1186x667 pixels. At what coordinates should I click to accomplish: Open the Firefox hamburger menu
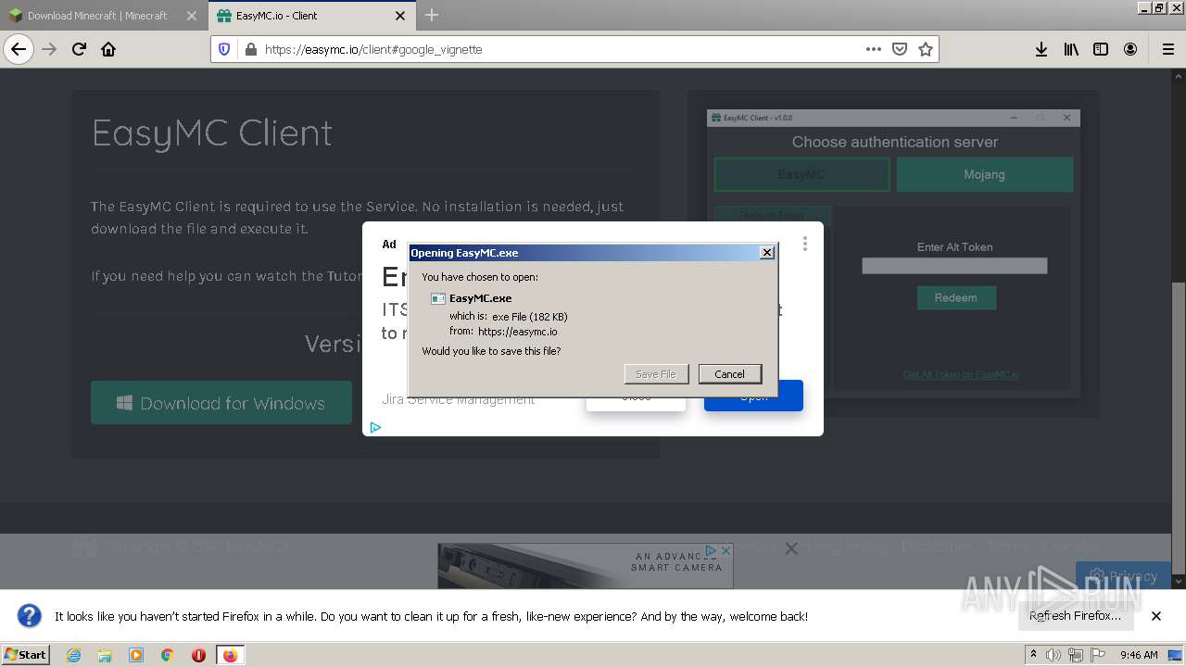(1167, 49)
